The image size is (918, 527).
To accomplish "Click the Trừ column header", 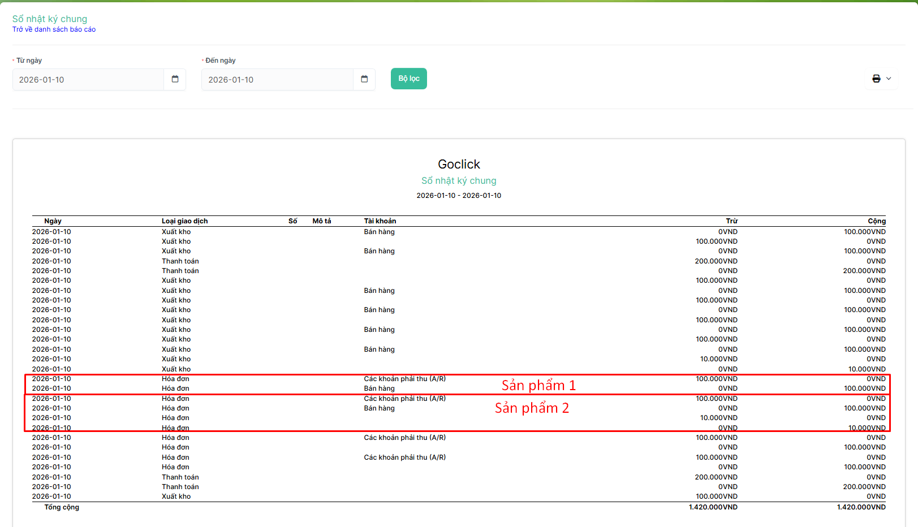I will tap(731, 221).
